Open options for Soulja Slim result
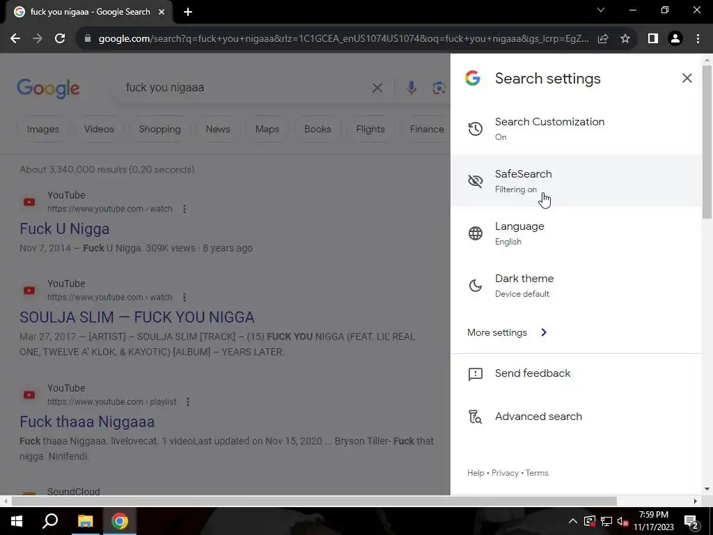 [184, 297]
